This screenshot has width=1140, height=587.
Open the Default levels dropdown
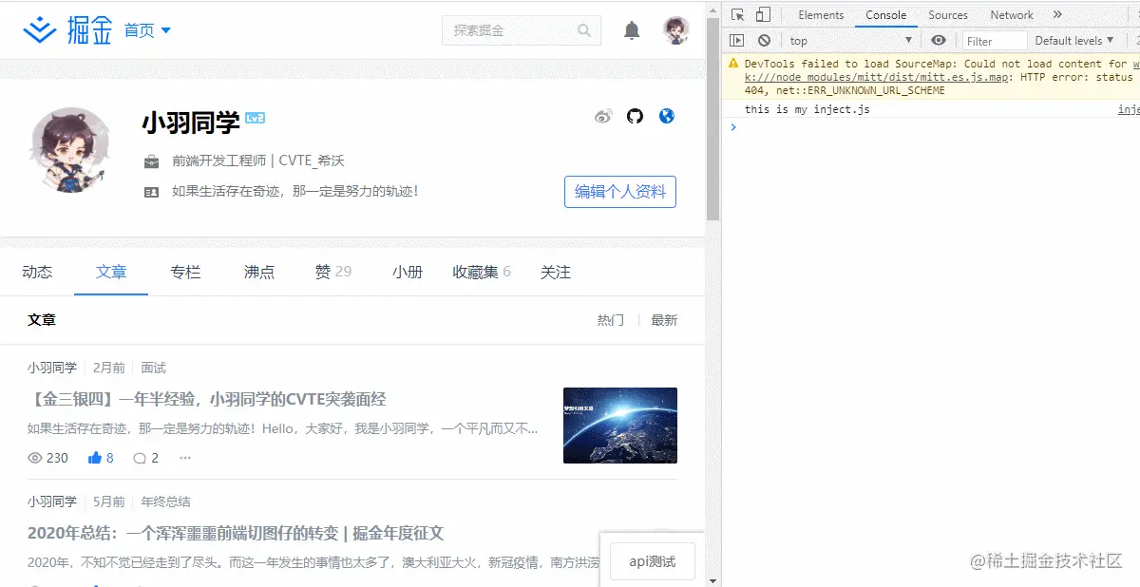tap(1074, 40)
